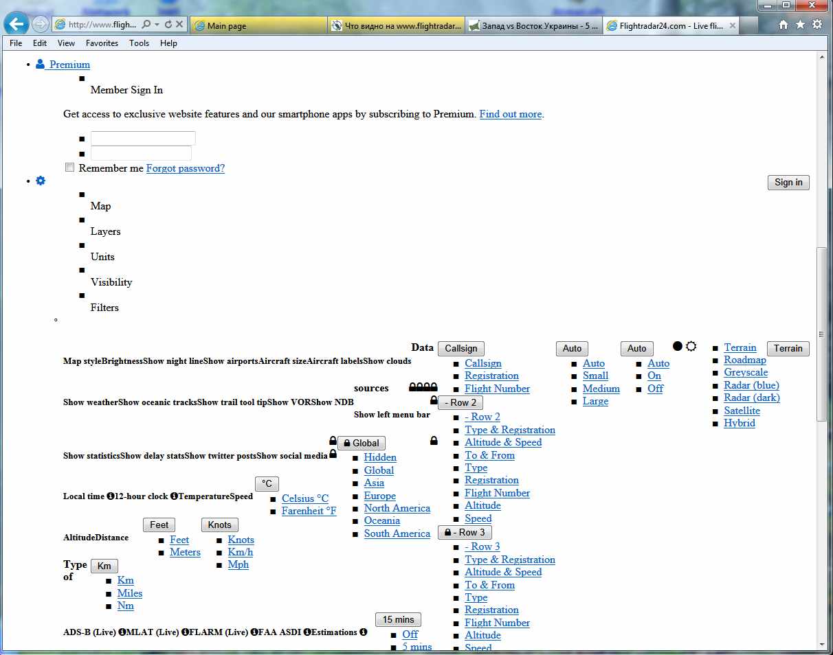Open the Favorites star icon
Viewport: 833px width, 655px height.
click(800, 24)
